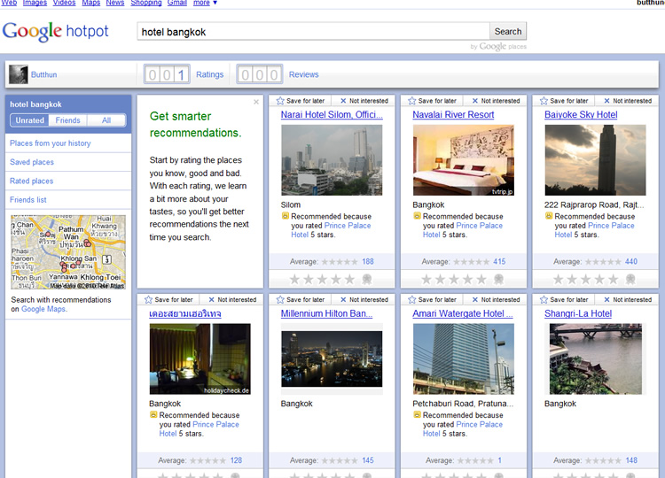Open the Shopping link in top navigation
Image resolution: width=665 pixels, height=478 pixels.
point(146,3)
